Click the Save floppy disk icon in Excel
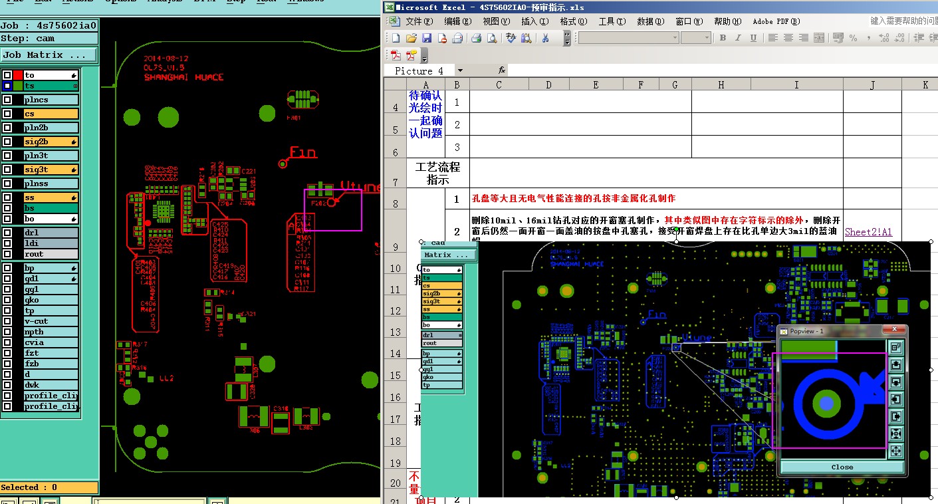Image resolution: width=938 pixels, height=504 pixels. point(427,38)
